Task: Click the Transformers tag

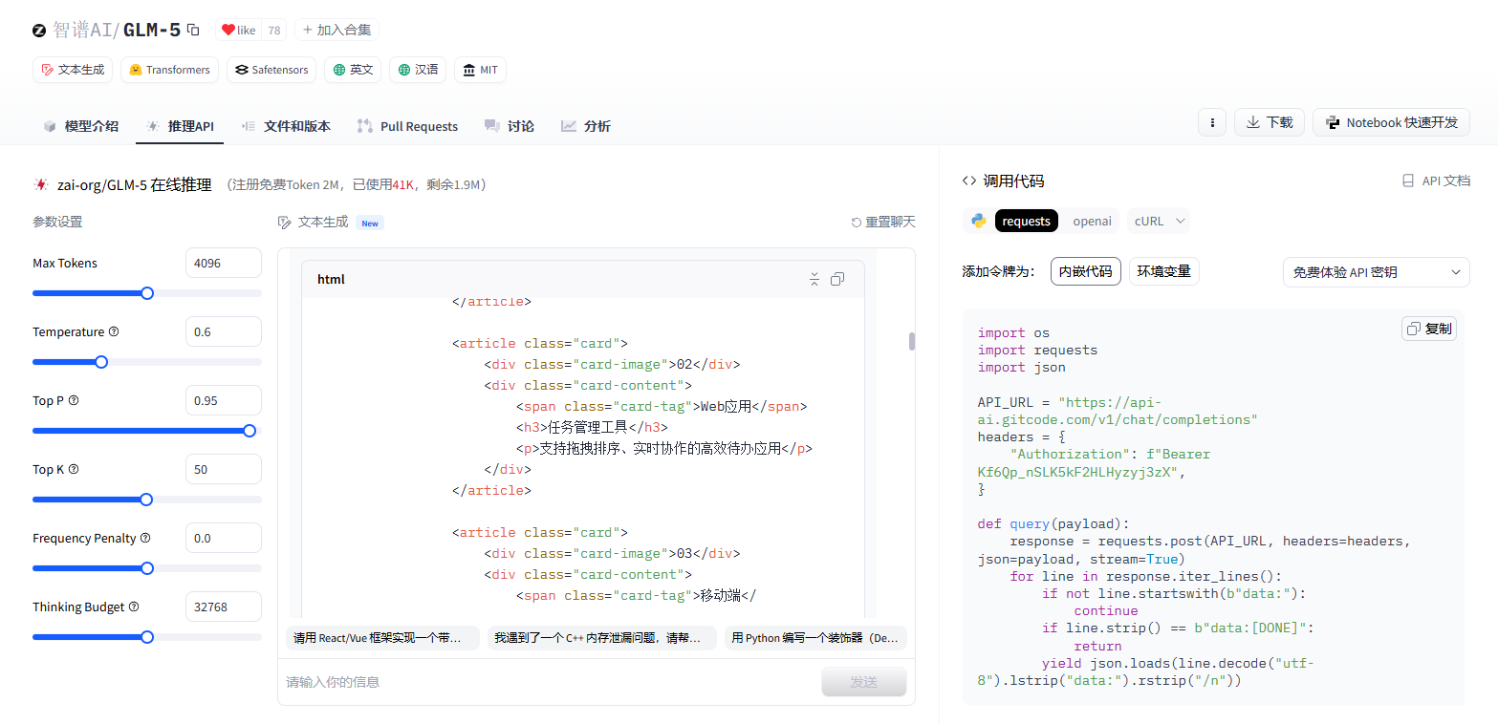Action: click(x=169, y=70)
